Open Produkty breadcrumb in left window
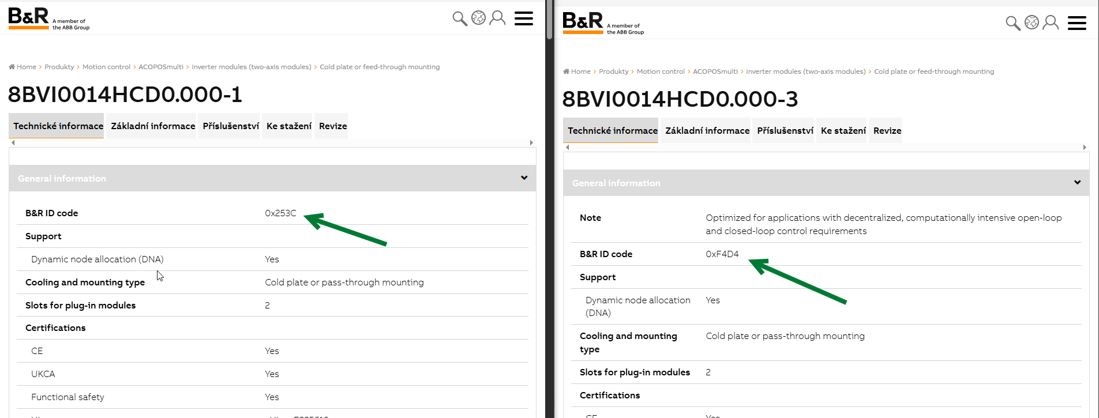 59,67
